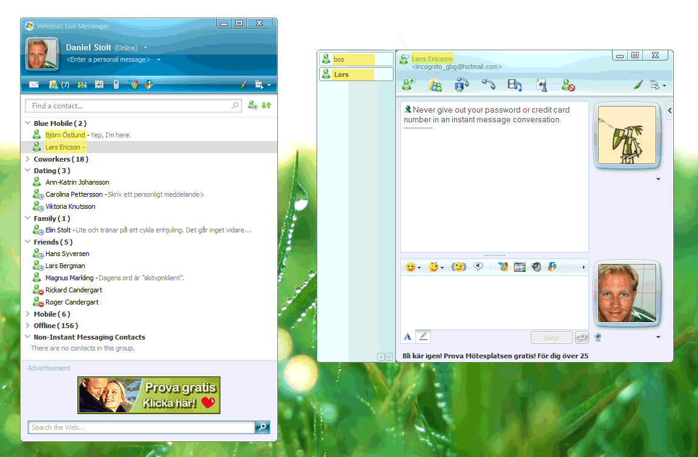The width and height of the screenshot is (698, 457).
Task: Collapse the Friends group
Action: pyautogui.click(x=28, y=242)
